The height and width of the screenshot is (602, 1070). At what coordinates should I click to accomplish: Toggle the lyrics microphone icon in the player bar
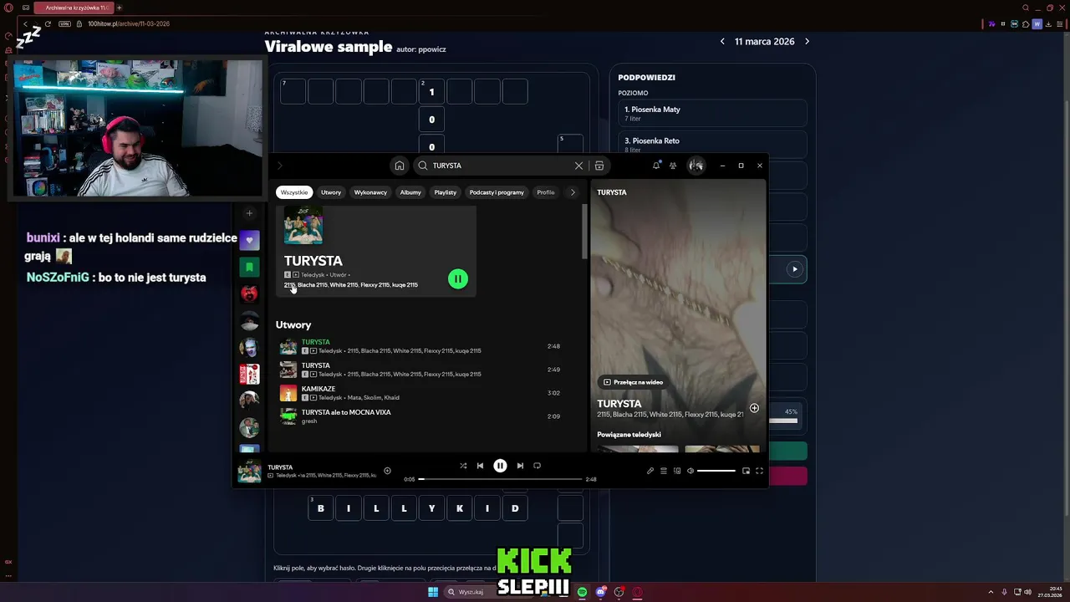pos(650,471)
